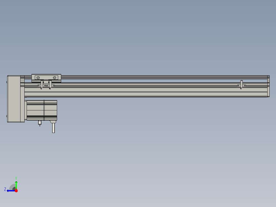Click the right bolt on the carriage block
Image resolution: width=276 pixels, height=207 pixels.
55,78
